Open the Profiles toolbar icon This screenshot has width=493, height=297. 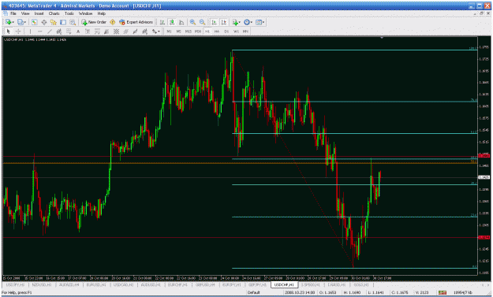(21, 22)
